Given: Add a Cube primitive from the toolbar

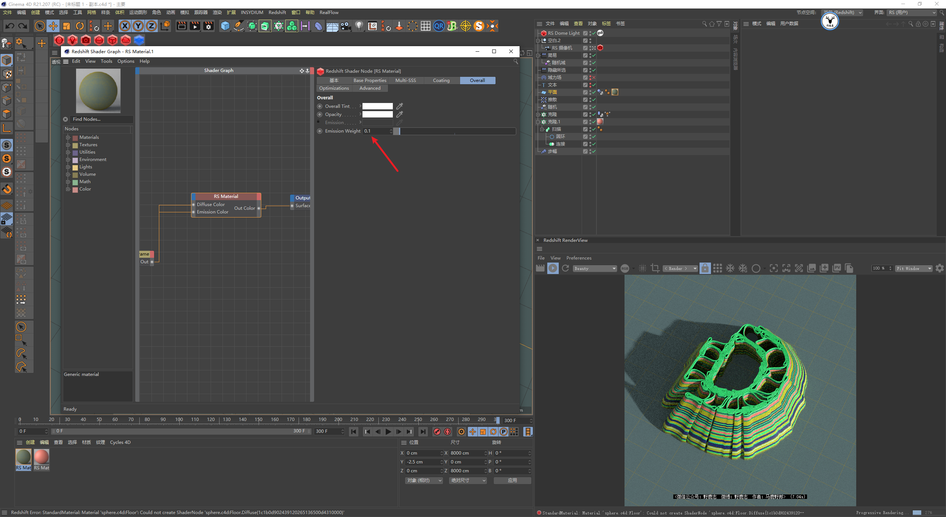Looking at the screenshot, I should (225, 26).
